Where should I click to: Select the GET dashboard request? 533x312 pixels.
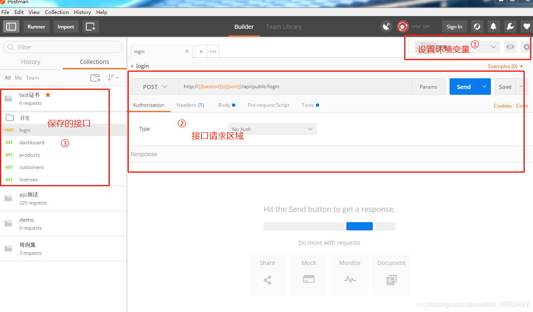pos(63,143)
